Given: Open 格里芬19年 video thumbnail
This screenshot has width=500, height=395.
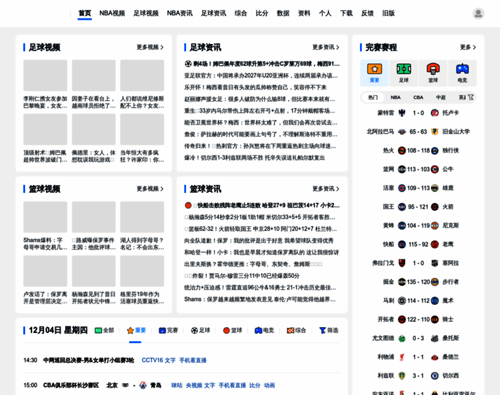Looking at the screenshot, I should pos(142,271).
